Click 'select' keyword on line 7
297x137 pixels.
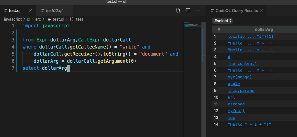click(x=31, y=68)
